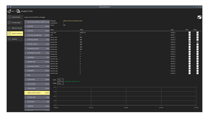Click the Type column header
209x120 pixels.
point(172,30)
